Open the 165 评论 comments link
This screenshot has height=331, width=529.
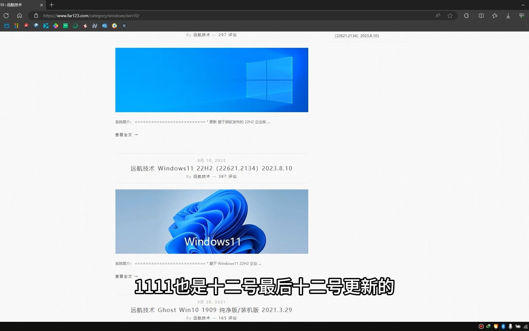pos(227,318)
